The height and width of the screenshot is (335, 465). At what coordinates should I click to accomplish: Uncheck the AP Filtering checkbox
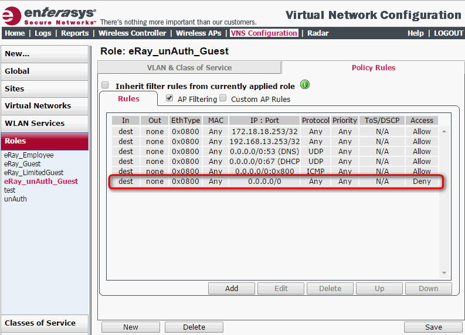[169, 98]
